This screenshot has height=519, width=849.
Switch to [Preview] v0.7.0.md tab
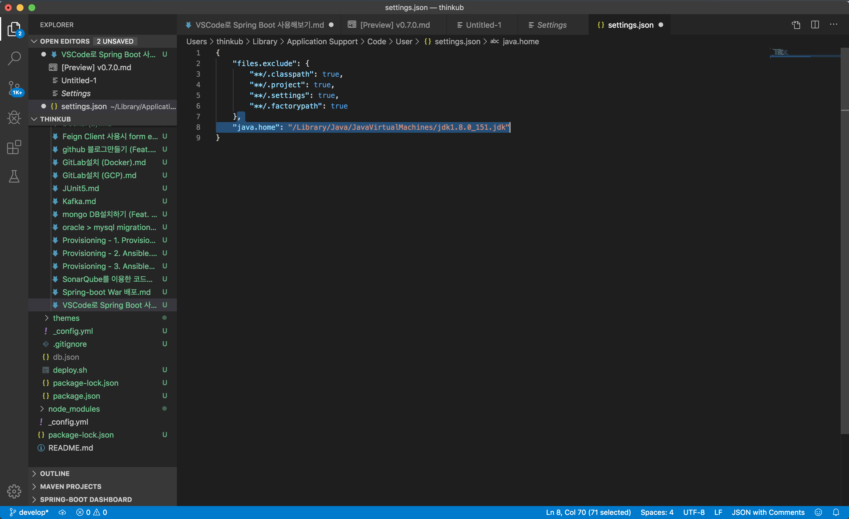[x=393, y=25]
